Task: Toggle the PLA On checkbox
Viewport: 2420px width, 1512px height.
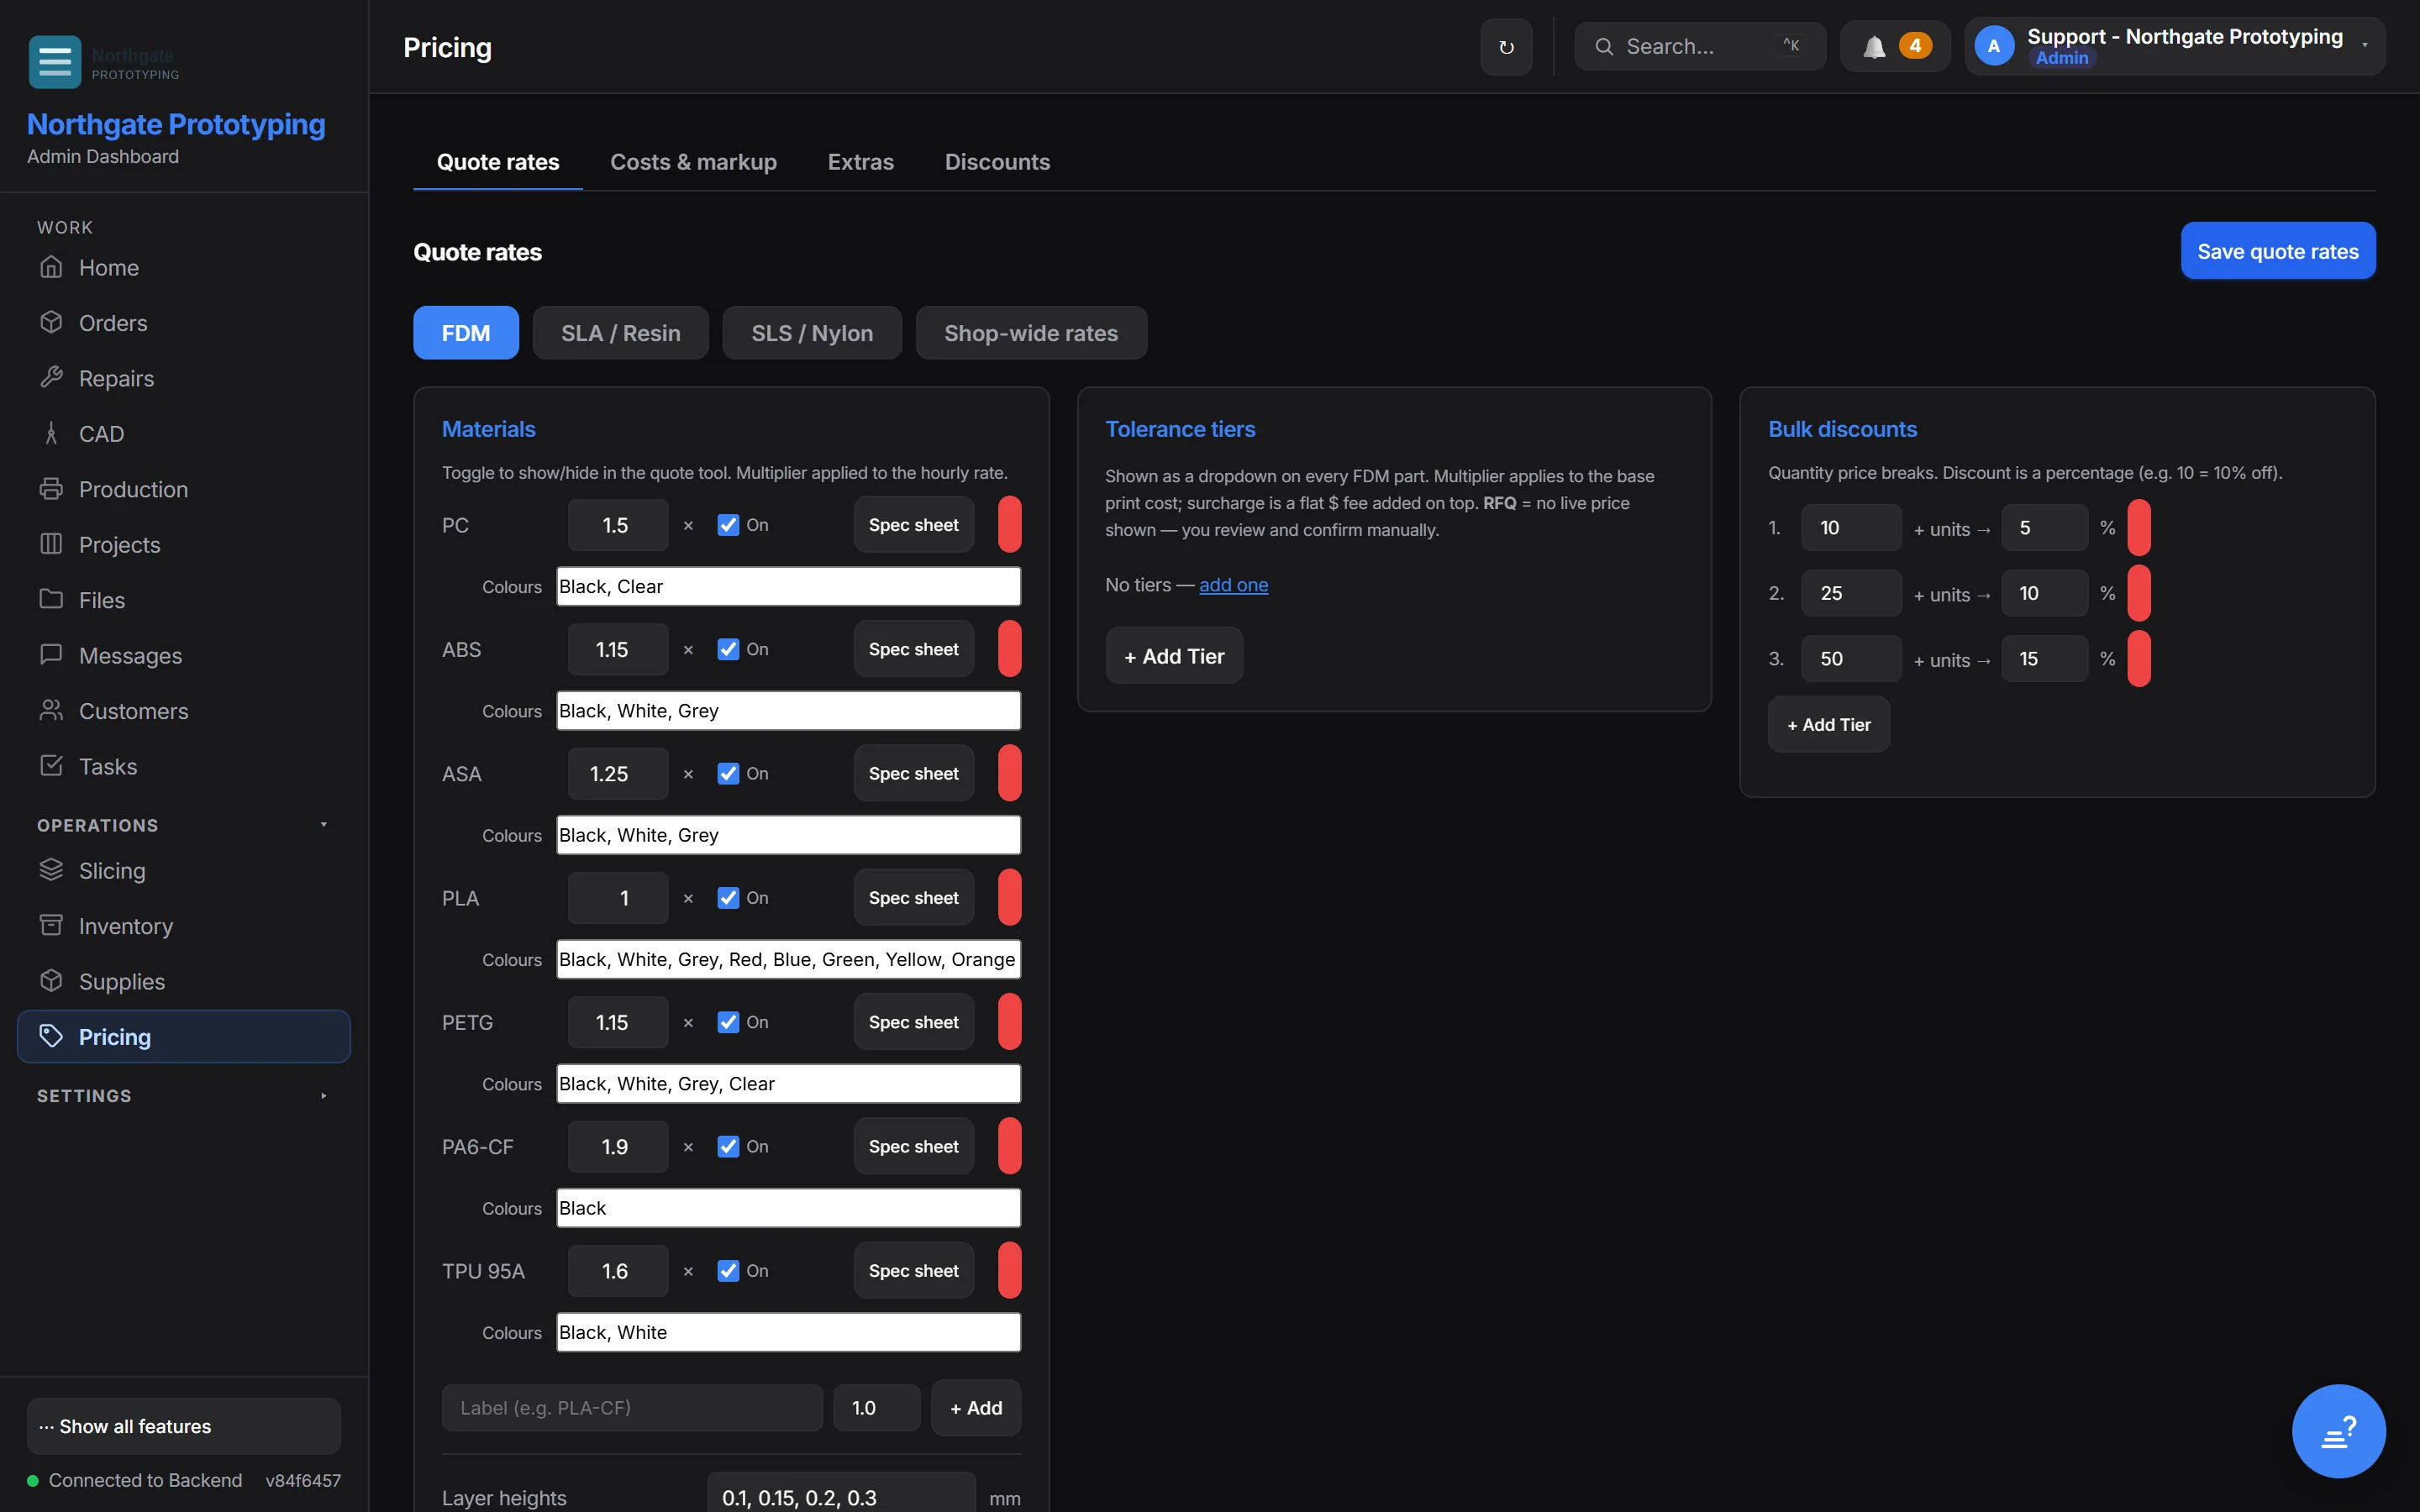Action: [x=728, y=898]
